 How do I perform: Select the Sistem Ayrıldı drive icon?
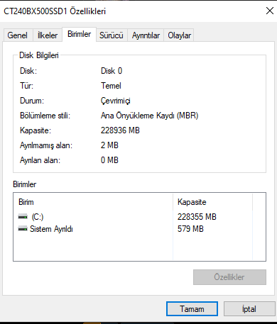click(x=23, y=228)
